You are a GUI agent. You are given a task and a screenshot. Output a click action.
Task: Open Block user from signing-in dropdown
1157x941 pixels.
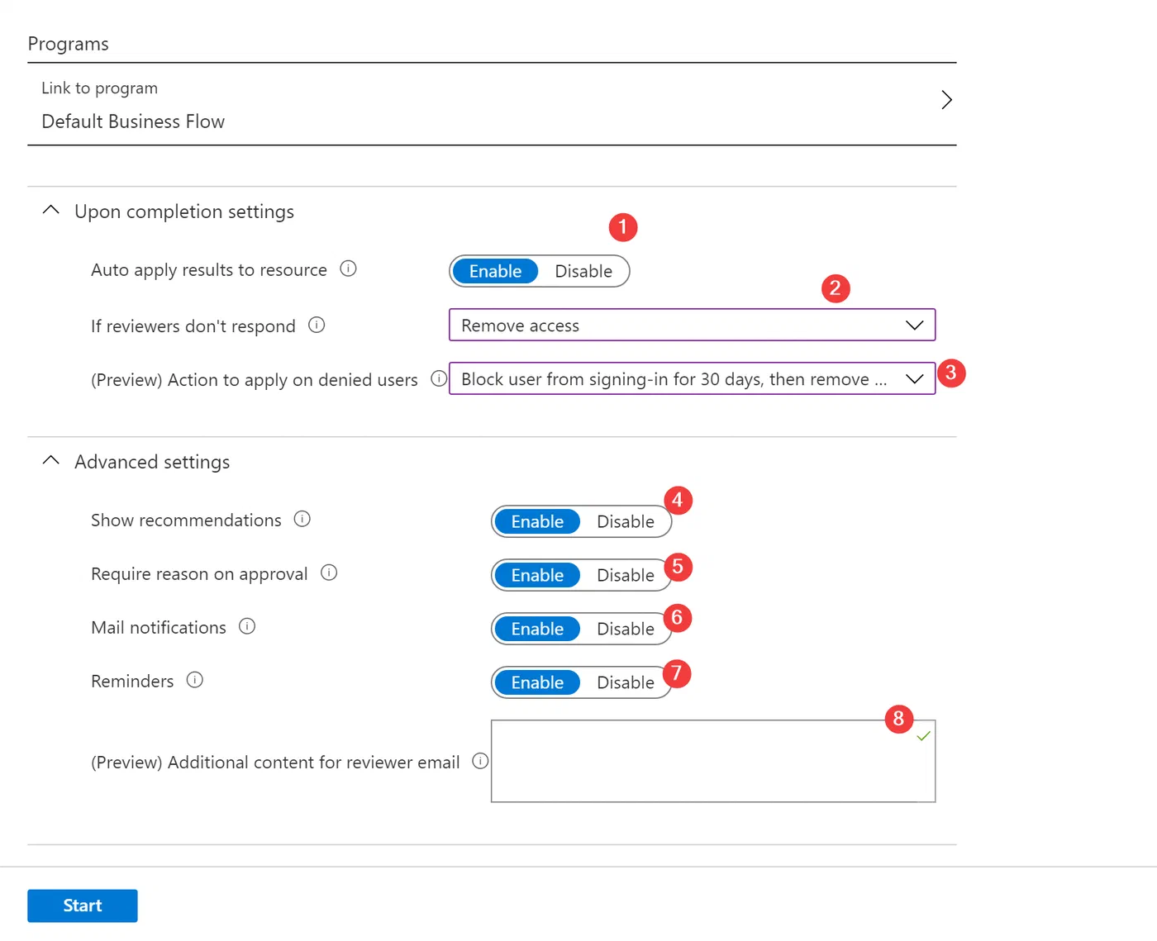692,378
